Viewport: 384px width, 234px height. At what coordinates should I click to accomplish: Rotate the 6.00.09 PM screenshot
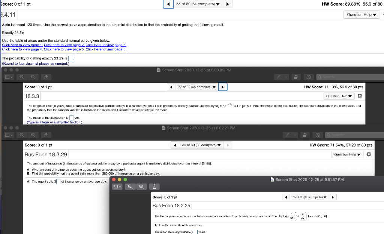click(x=296, y=77)
